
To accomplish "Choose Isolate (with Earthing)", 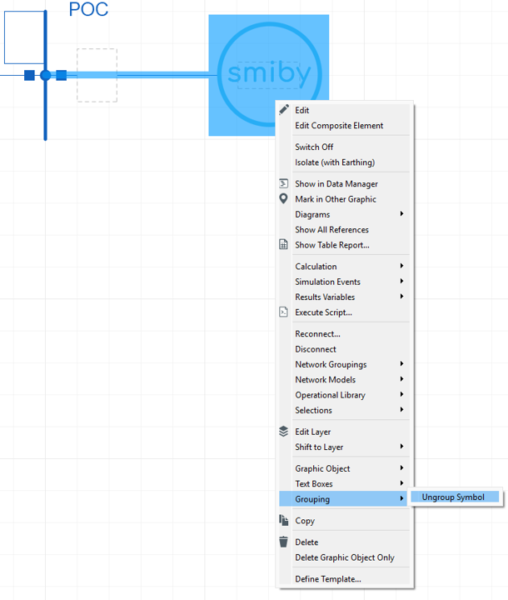I will (335, 162).
